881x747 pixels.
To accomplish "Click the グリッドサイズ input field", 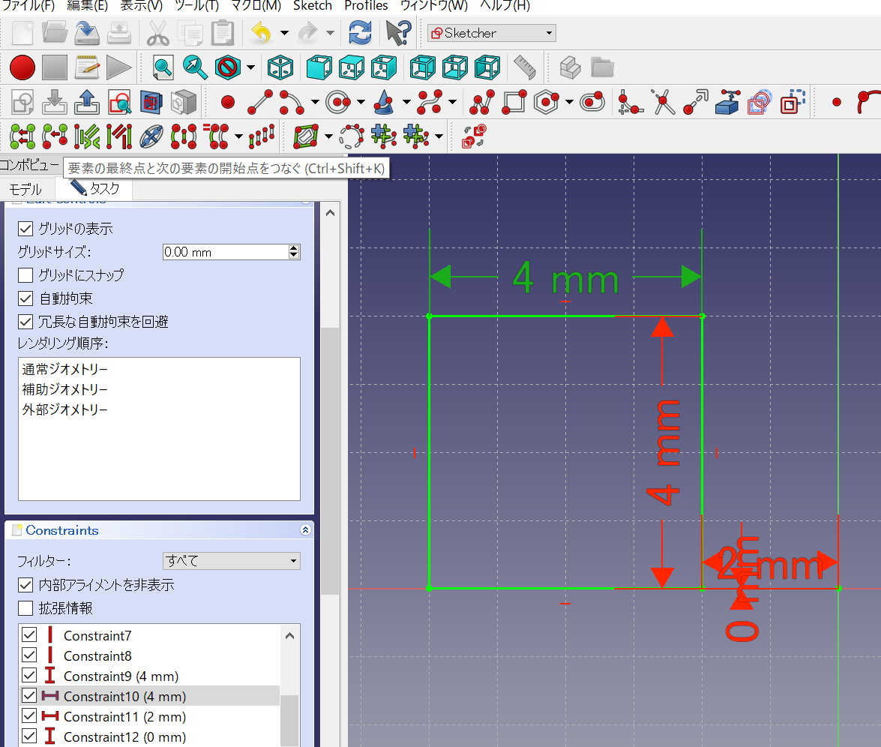I will click(x=225, y=252).
